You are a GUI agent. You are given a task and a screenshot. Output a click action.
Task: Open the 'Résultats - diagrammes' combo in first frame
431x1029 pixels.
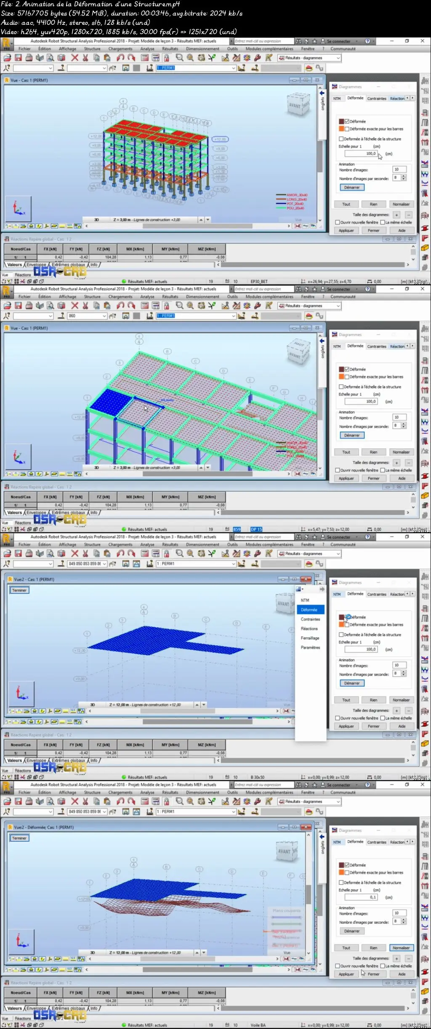coord(309,58)
